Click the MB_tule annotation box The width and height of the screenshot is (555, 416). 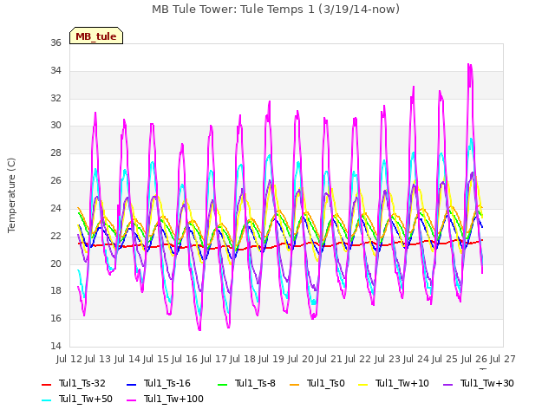96,36
